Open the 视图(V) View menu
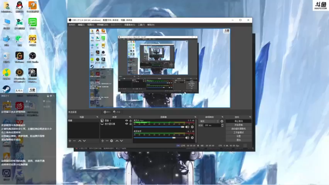329x185 pixels. [90, 25]
